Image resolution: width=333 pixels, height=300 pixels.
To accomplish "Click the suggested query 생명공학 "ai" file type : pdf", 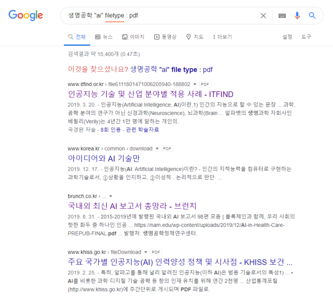I will pos(171,70).
